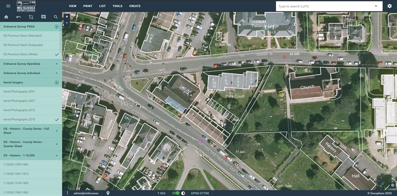397x196 pixels.
Task: Click the Park Parade label on map
Action: click(x=214, y=117)
